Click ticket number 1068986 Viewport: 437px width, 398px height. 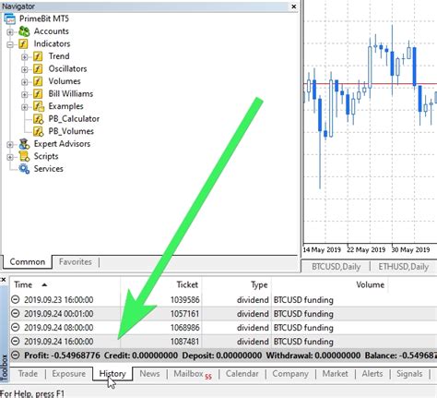pos(184,328)
